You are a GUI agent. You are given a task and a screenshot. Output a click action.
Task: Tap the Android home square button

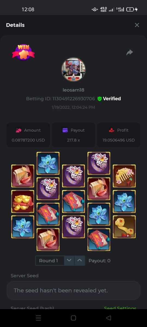coord(73,318)
